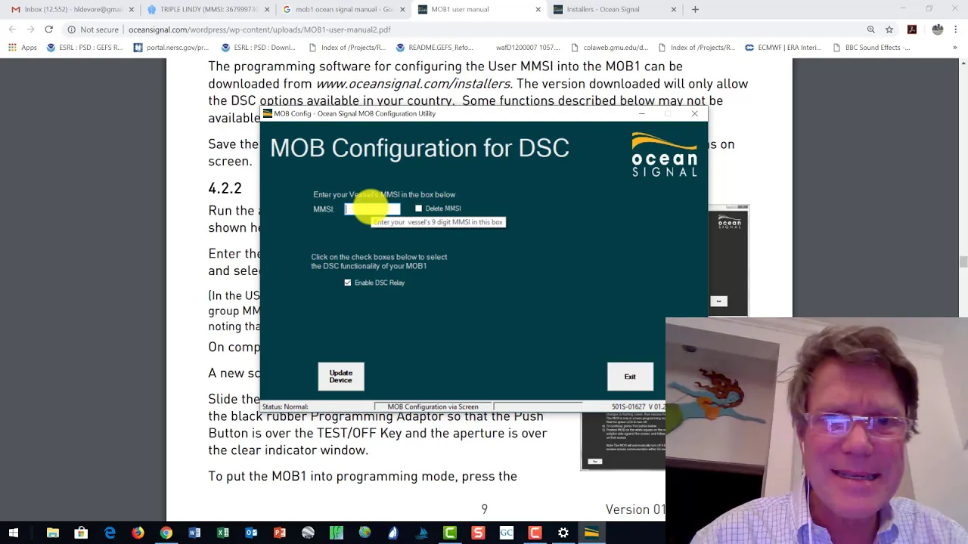968x544 pixels.
Task: Open the Windows Start menu
Action: pyautogui.click(x=14, y=533)
